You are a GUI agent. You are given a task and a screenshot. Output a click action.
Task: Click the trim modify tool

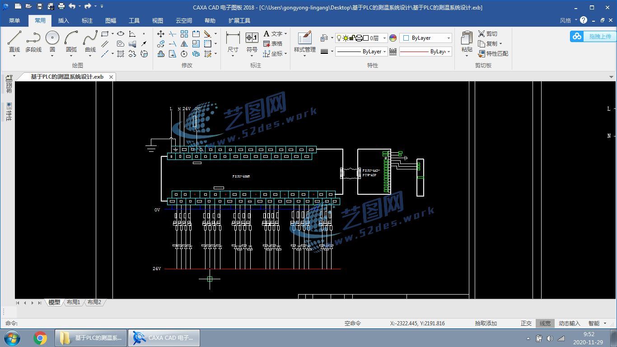[173, 34]
